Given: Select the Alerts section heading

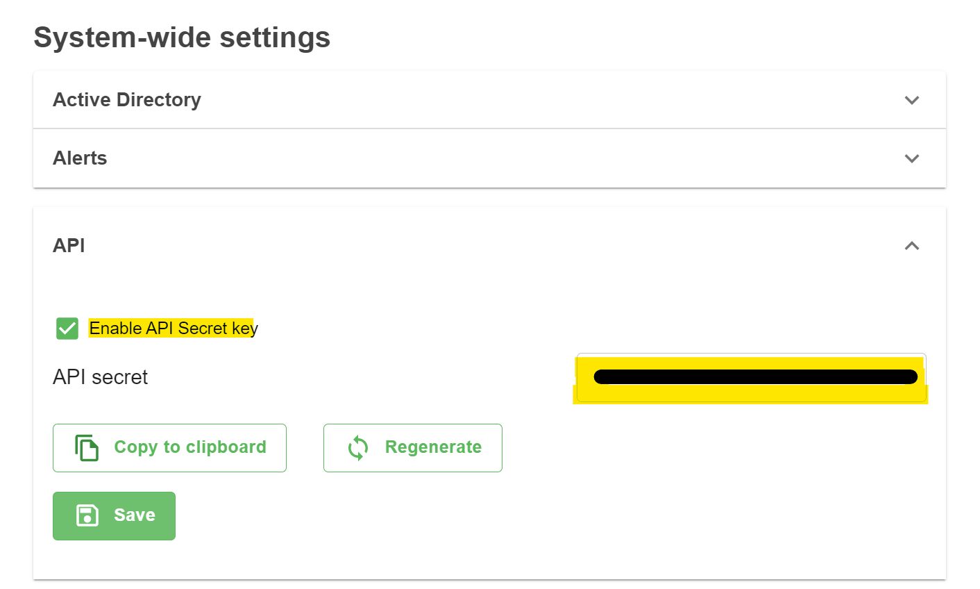Looking at the screenshot, I should pyautogui.click(x=80, y=158).
